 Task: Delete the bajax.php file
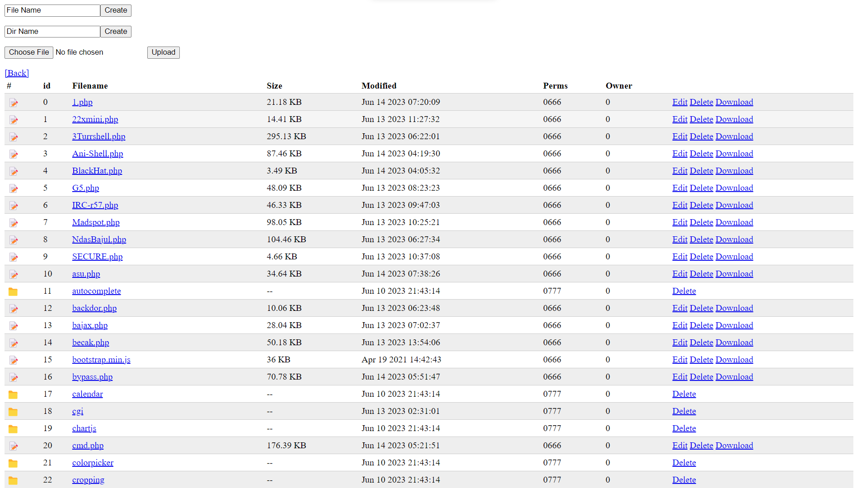[x=701, y=325]
